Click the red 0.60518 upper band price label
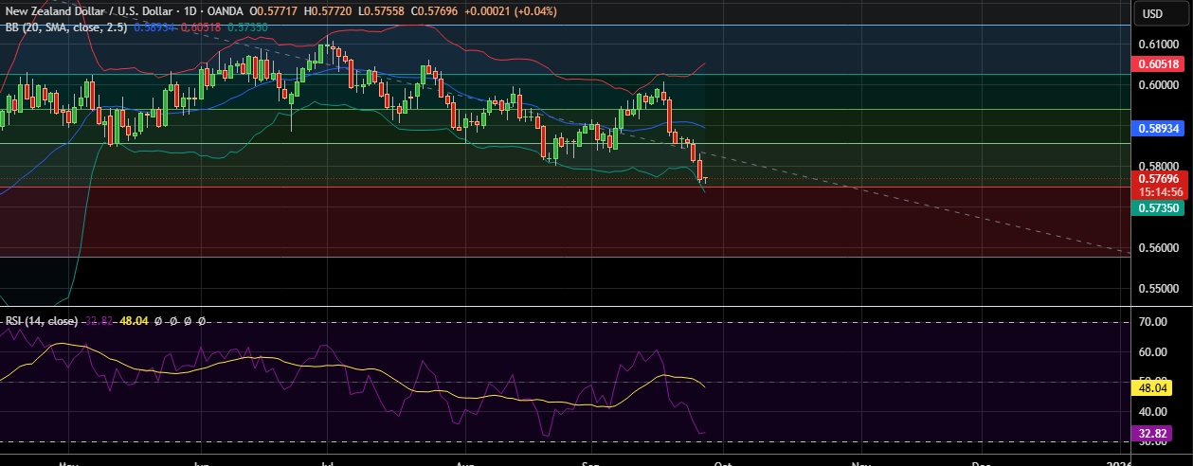The width and height of the screenshot is (1193, 466). pos(1159,64)
